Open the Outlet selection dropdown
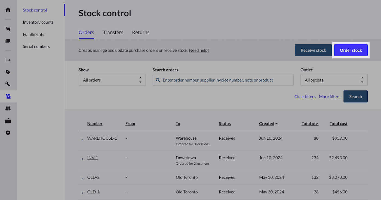This screenshot has height=200, width=381. [x=334, y=80]
